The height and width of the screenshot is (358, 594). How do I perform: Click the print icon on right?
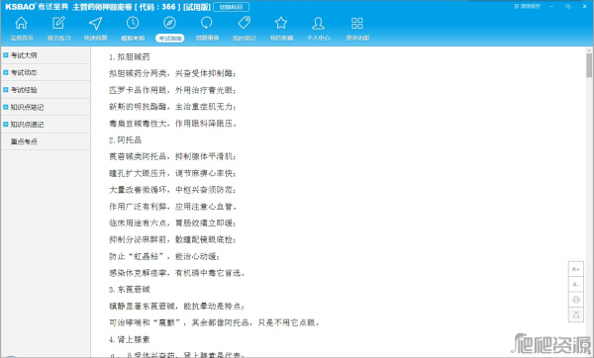point(576,300)
